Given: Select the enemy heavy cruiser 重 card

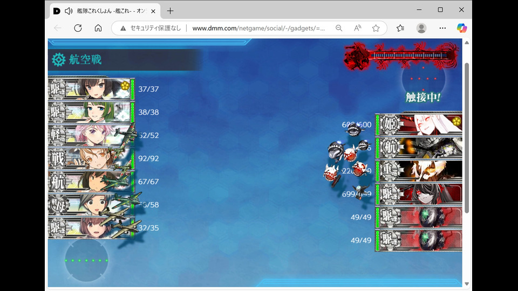Looking at the screenshot, I should pos(419,171).
